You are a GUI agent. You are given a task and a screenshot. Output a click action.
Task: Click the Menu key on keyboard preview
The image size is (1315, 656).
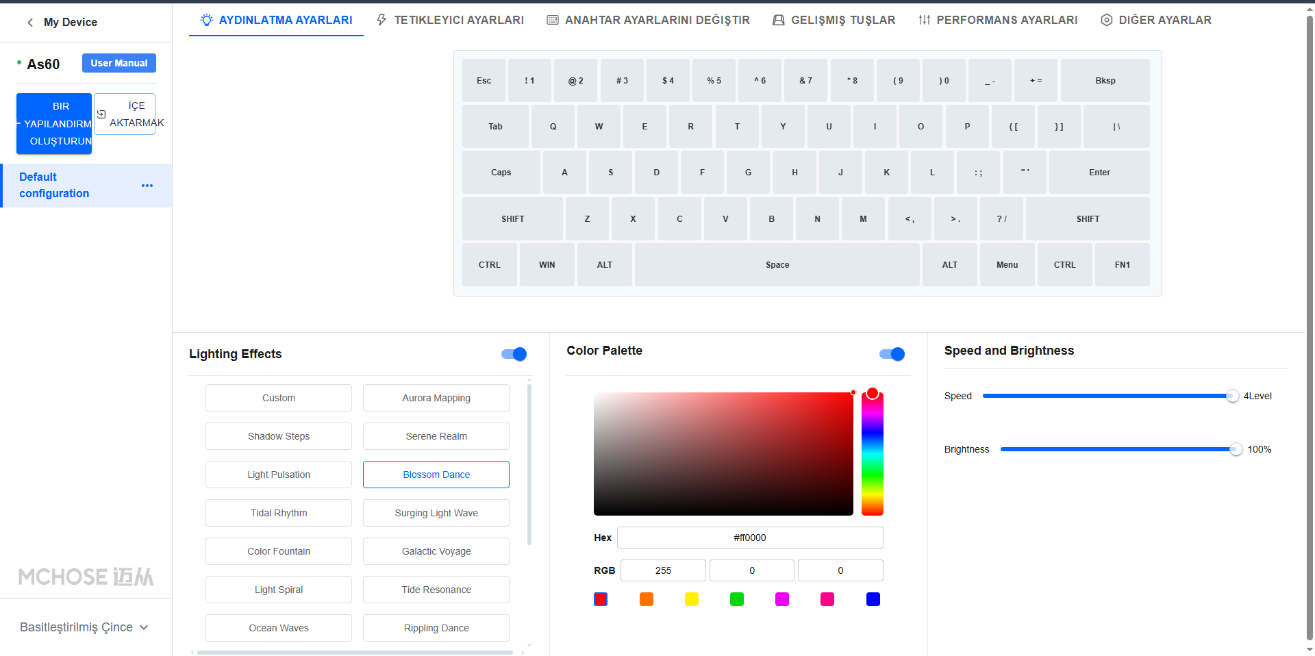click(1007, 265)
